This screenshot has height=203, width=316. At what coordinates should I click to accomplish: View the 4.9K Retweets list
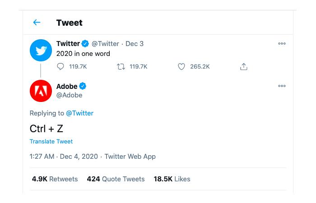coord(55,179)
